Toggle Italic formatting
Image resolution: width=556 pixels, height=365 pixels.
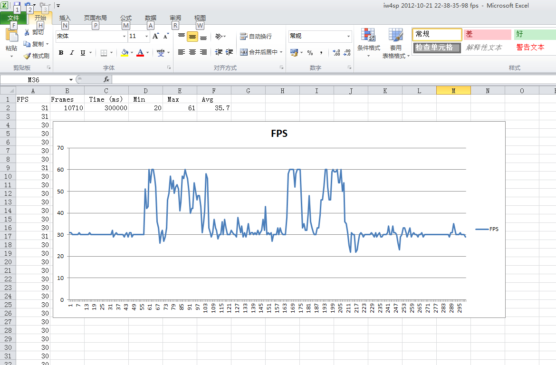click(72, 52)
